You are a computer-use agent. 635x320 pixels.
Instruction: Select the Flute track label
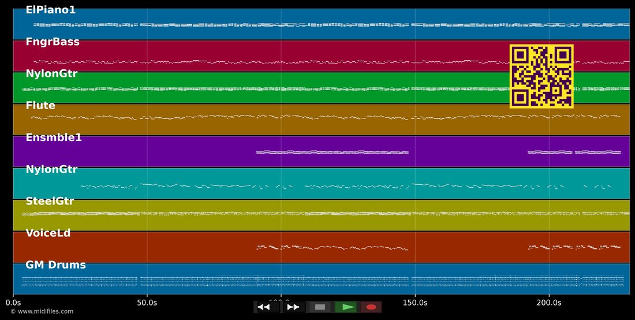40,105
